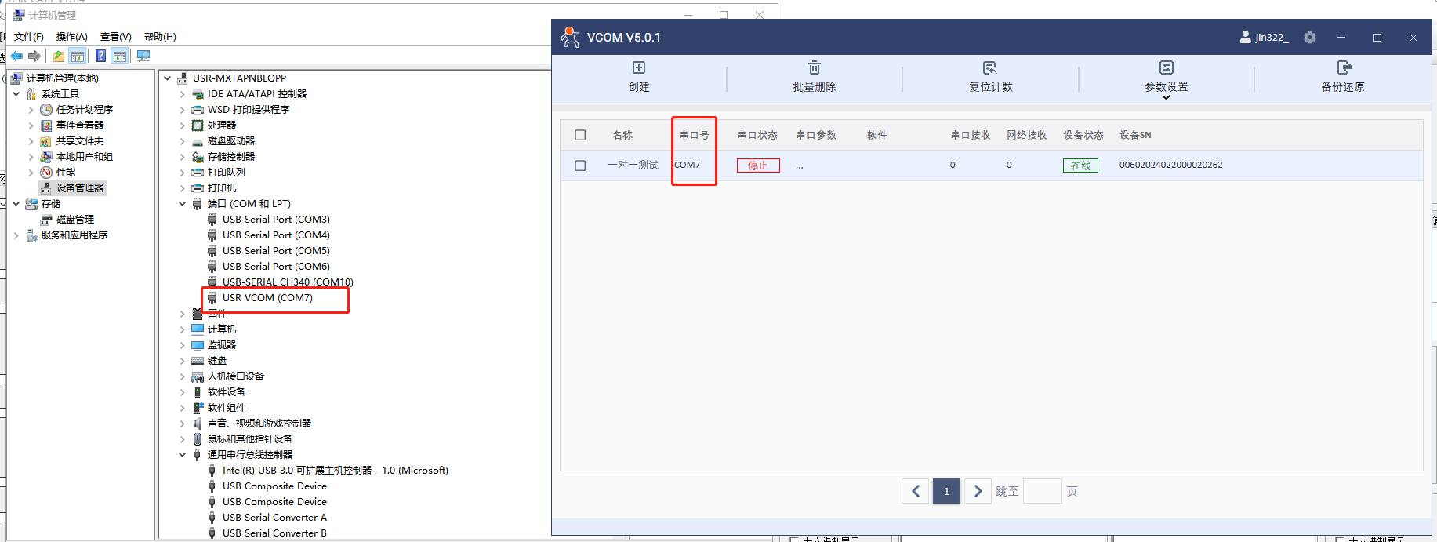Select USR VCOM (COM7) device

point(267,297)
